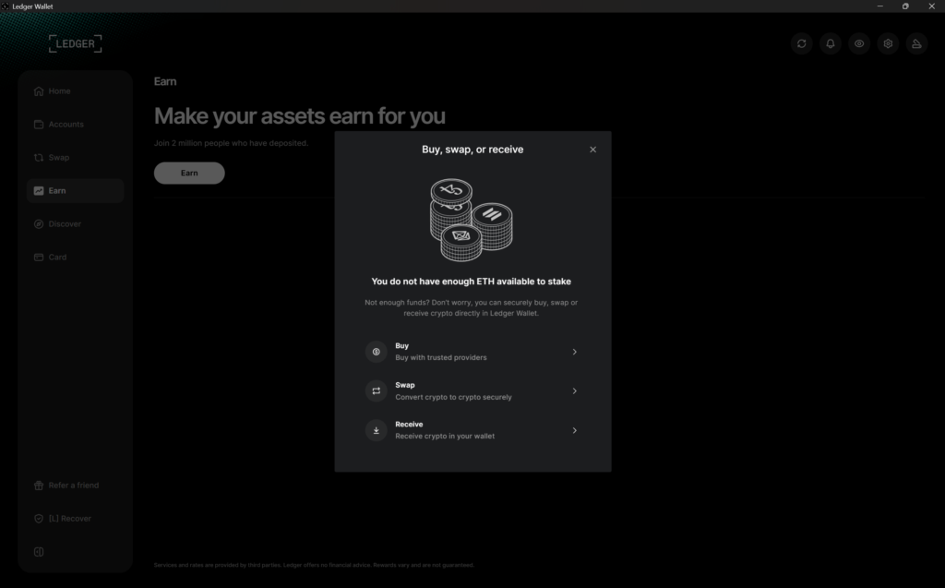Click the Swap icon in sidebar
This screenshot has width=945, height=588.
39,158
